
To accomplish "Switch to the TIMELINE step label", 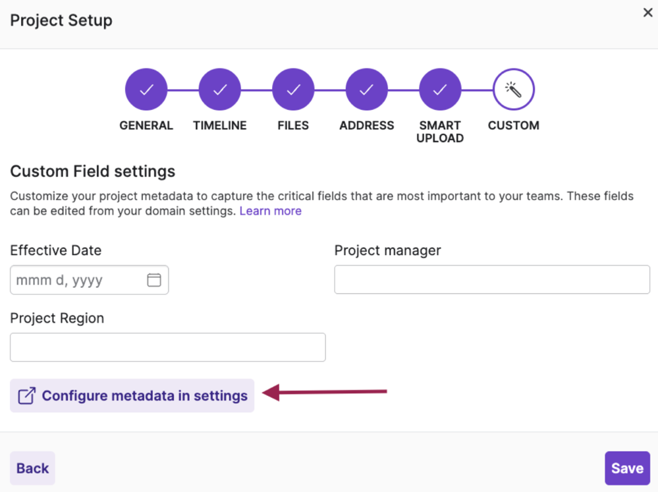I will 220,125.
